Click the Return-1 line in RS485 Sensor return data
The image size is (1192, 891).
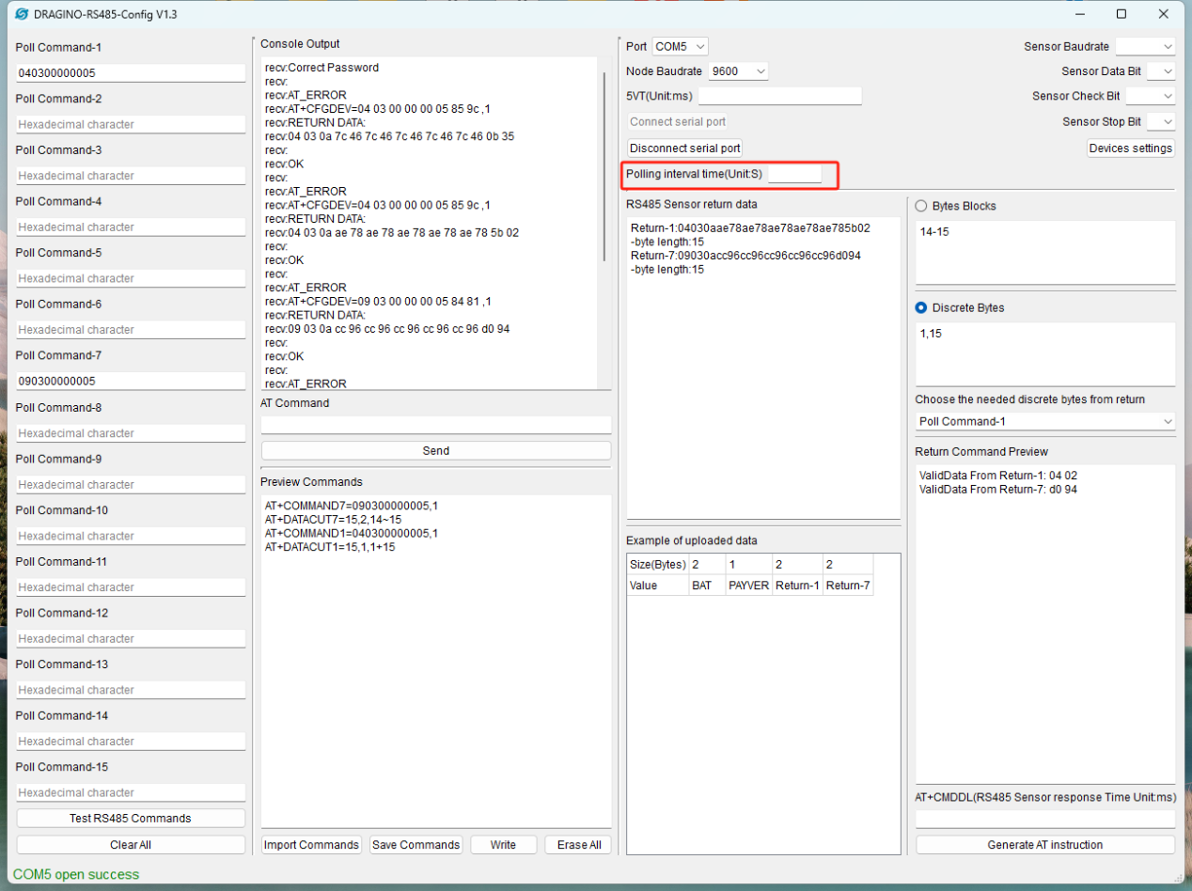point(750,228)
